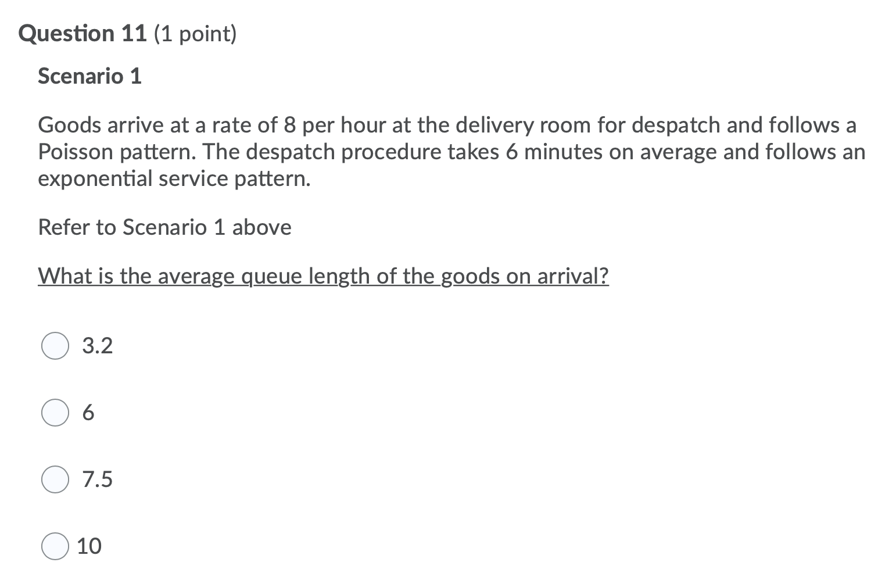
Task: Click the answer label 6
Action: point(88,413)
